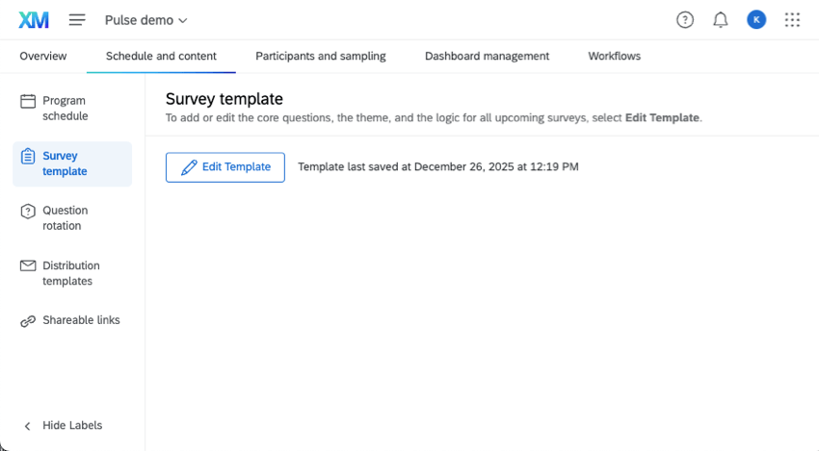The width and height of the screenshot is (819, 451).
Task: Click the XM logo
Action: coord(34,20)
